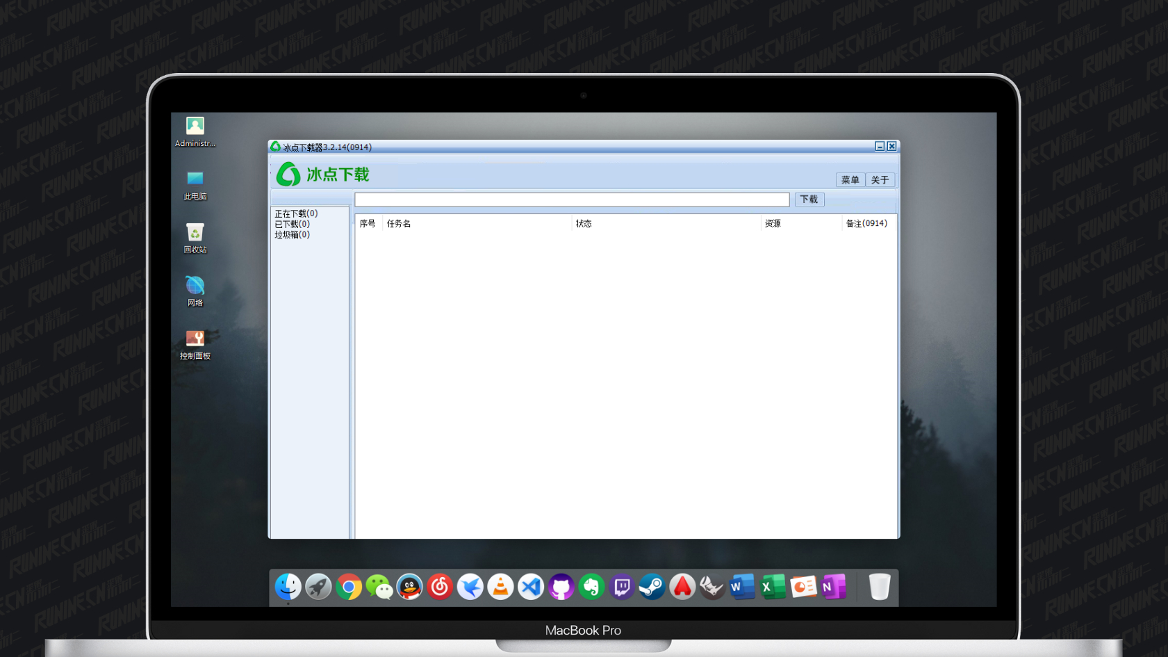Open PowerPoint in the dock

coord(803,587)
